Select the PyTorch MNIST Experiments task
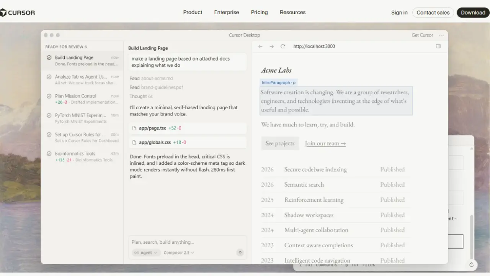 [82, 118]
